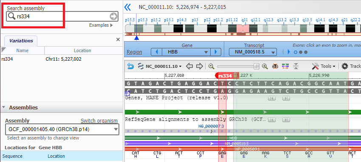Zoom to sequence level with ATG icon
Screen dimensions: 361x162
(275, 67)
